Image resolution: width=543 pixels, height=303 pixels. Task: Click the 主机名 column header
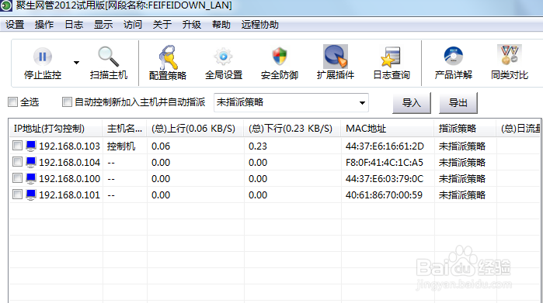[124, 129]
